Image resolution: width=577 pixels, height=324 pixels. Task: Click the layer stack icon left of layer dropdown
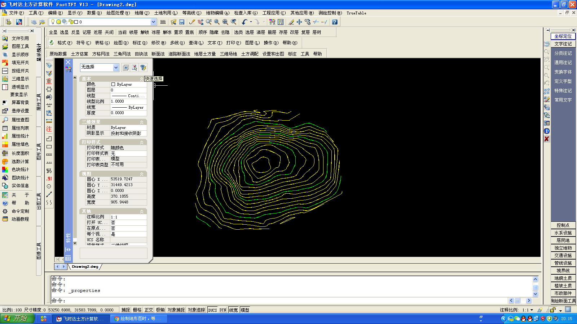(34, 22)
